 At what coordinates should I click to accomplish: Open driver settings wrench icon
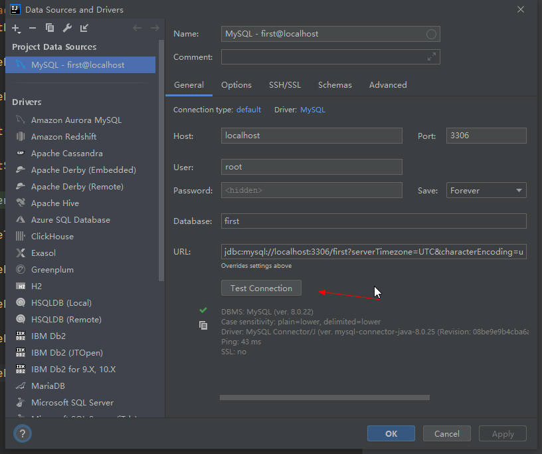click(x=67, y=28)
